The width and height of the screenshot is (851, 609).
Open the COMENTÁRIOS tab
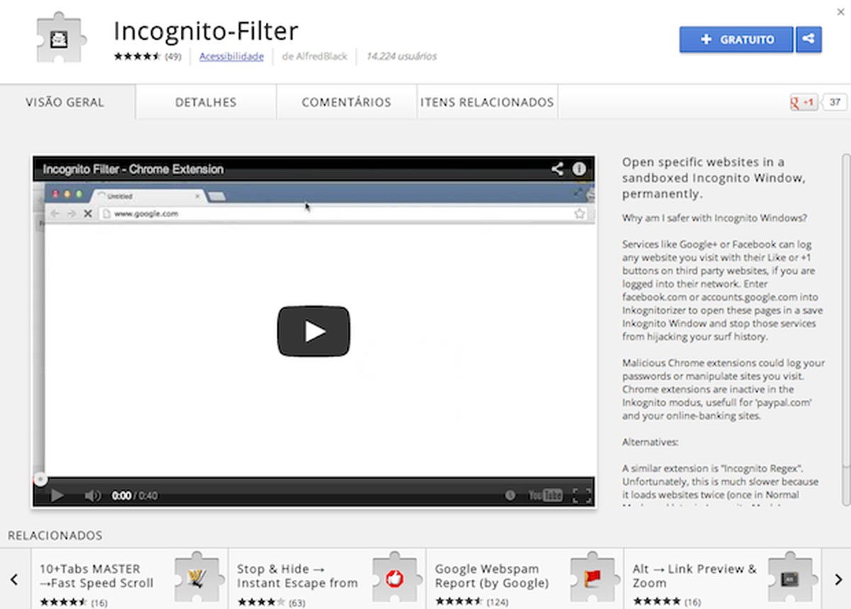346,102
